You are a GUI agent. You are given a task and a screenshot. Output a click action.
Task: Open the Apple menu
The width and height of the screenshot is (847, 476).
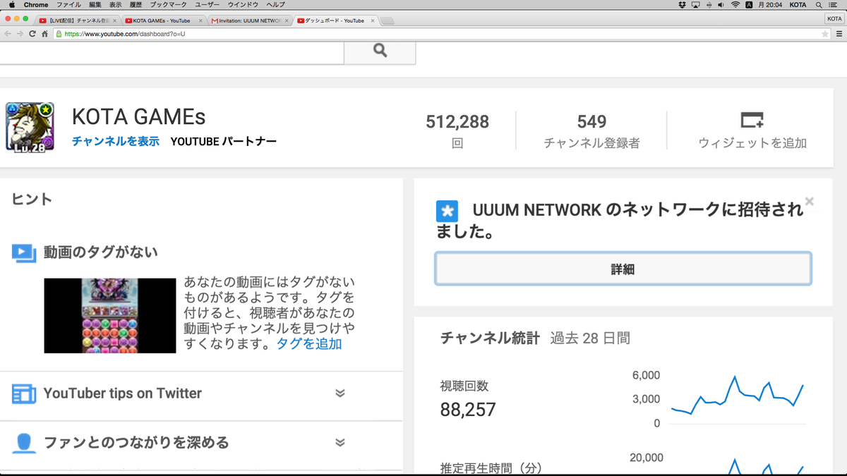click(12, 5)
